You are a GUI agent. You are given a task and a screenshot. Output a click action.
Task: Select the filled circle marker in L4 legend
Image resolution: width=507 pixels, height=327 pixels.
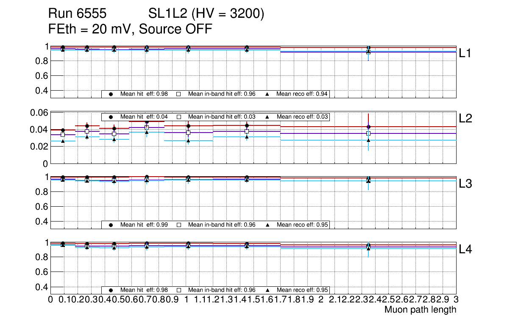pyautogui.click(x=111, y=290)
